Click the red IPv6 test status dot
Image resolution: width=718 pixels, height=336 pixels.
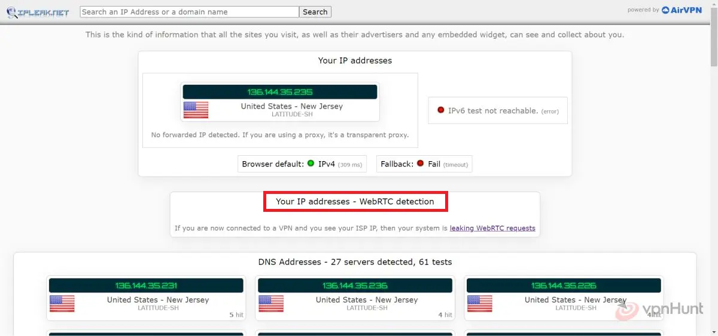point(441,110)
